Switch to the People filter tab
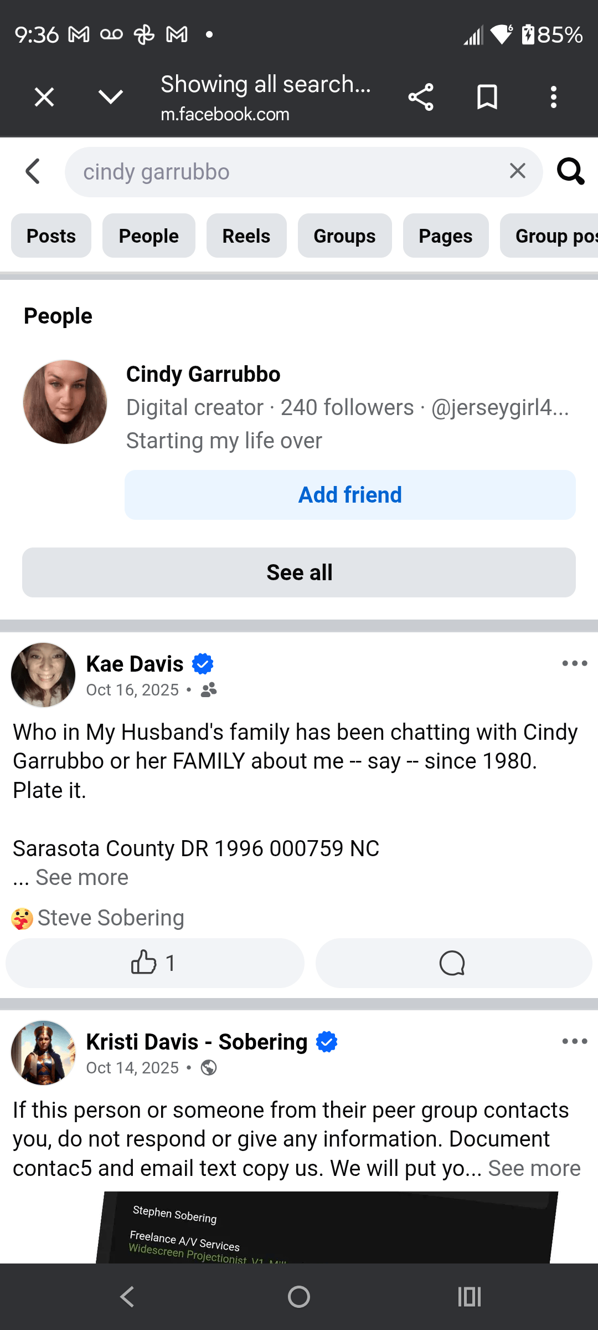This screenshot has height=1330, width=598. coord(148,236)
